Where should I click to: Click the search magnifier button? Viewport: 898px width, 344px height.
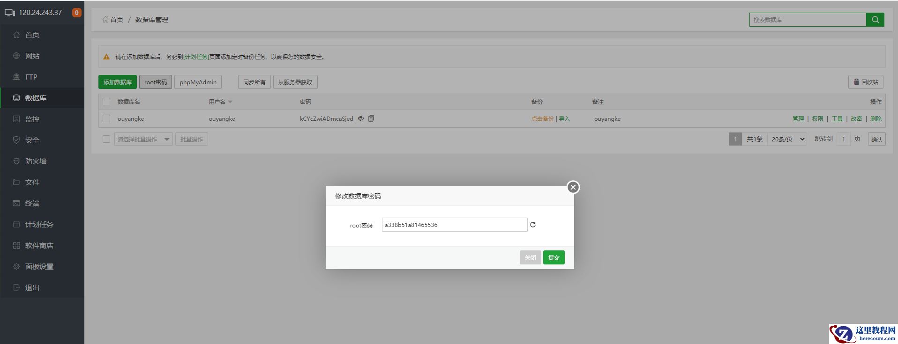pos(875,20)
